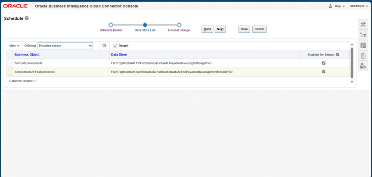Open the clipboard icon in sidebar

363,56
